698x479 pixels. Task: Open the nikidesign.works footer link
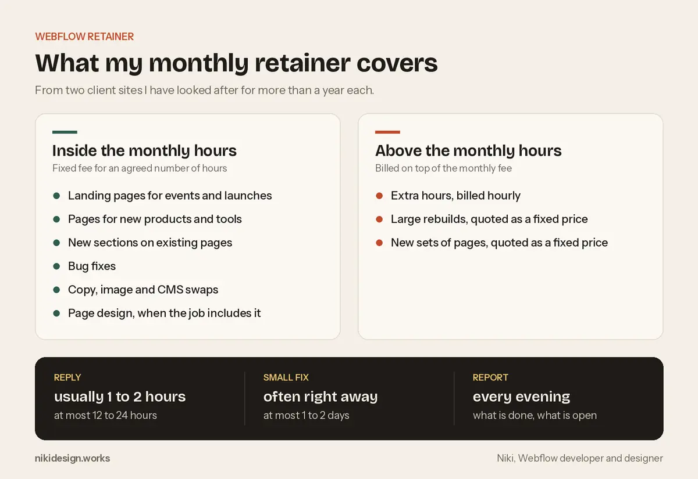tap(72, 458)
